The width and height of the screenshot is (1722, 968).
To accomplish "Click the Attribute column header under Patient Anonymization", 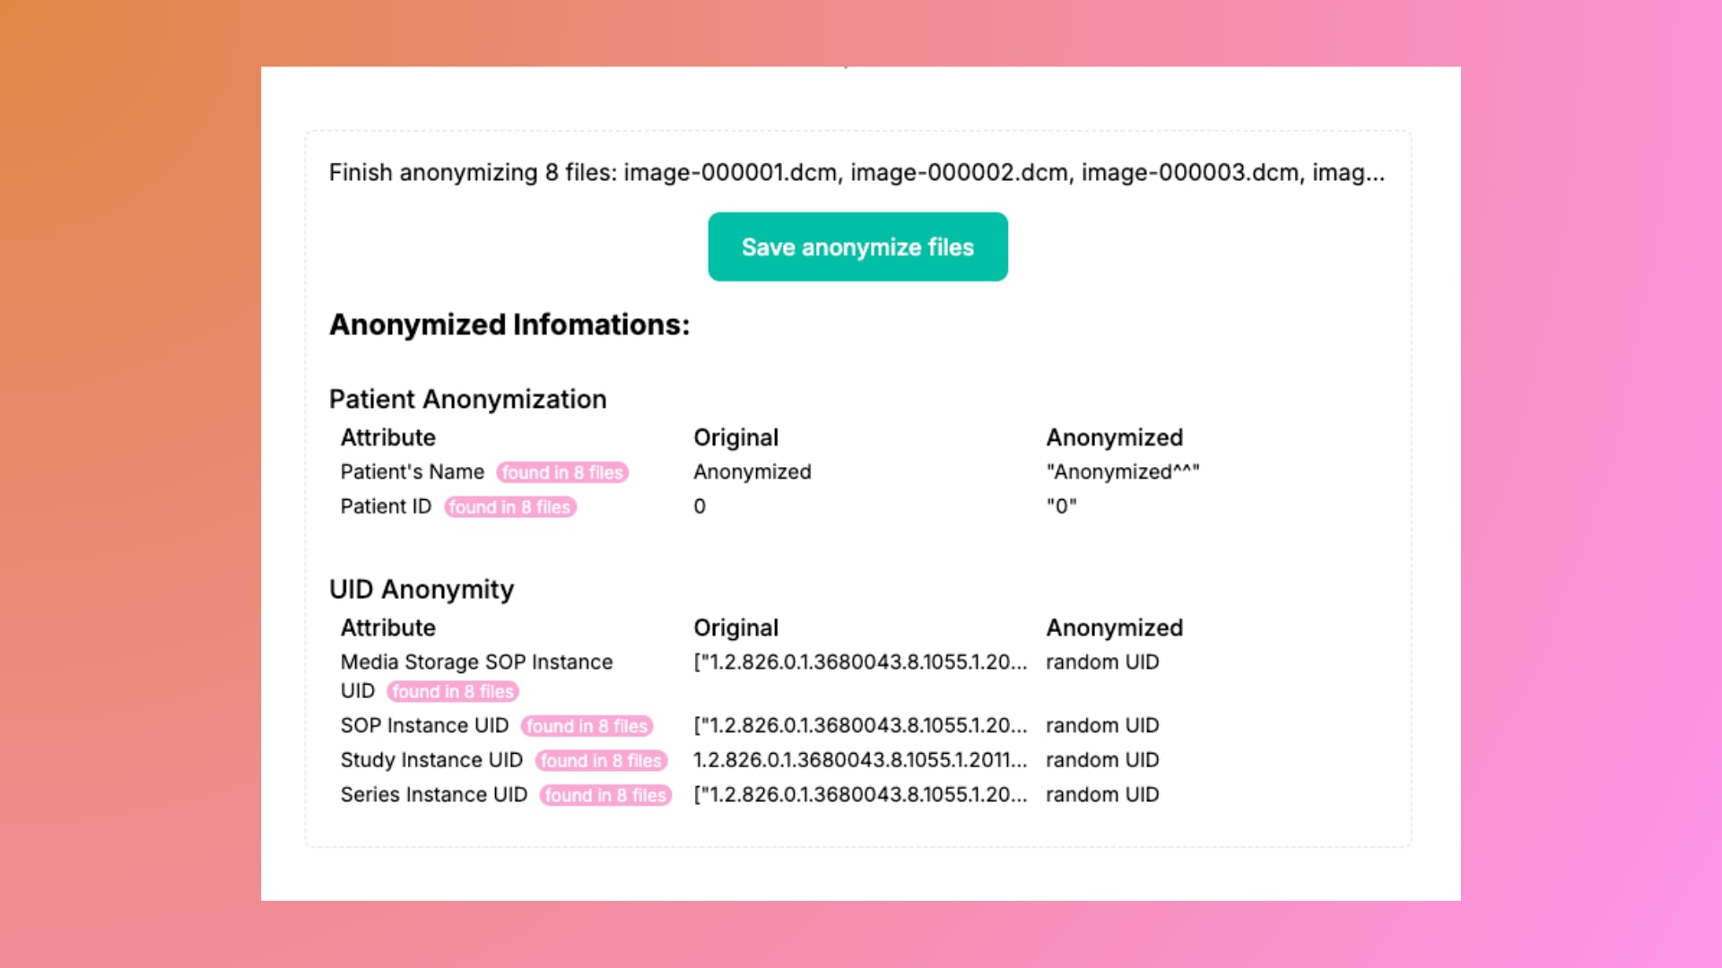I will (387, 437).
